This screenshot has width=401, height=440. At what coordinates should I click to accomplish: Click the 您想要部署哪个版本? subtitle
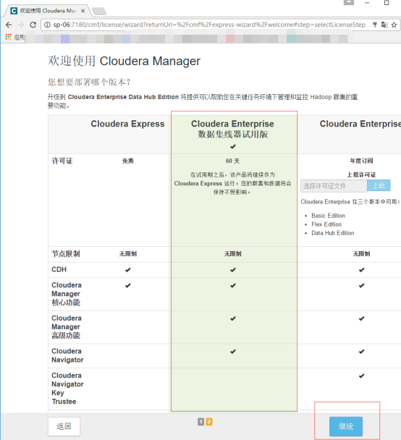point(89,82)
